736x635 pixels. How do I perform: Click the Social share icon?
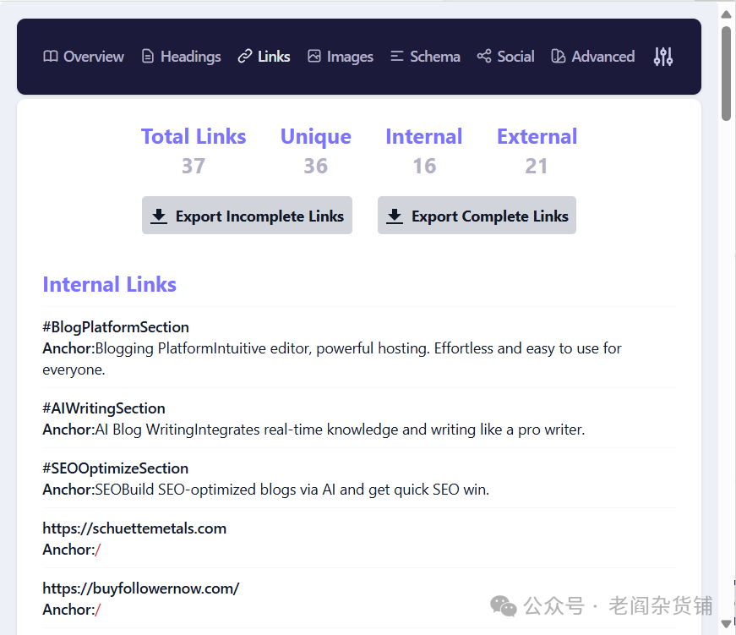[484, 57]
